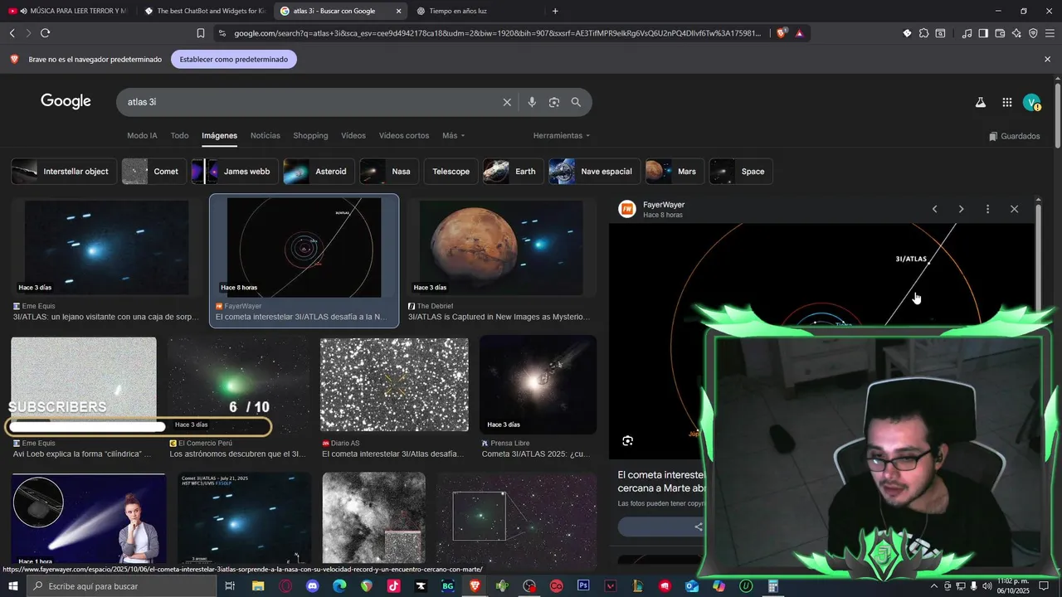The image size is (1062, 597).
Task: Open the Google account avatar
Action: click(x=1031, y=102)
